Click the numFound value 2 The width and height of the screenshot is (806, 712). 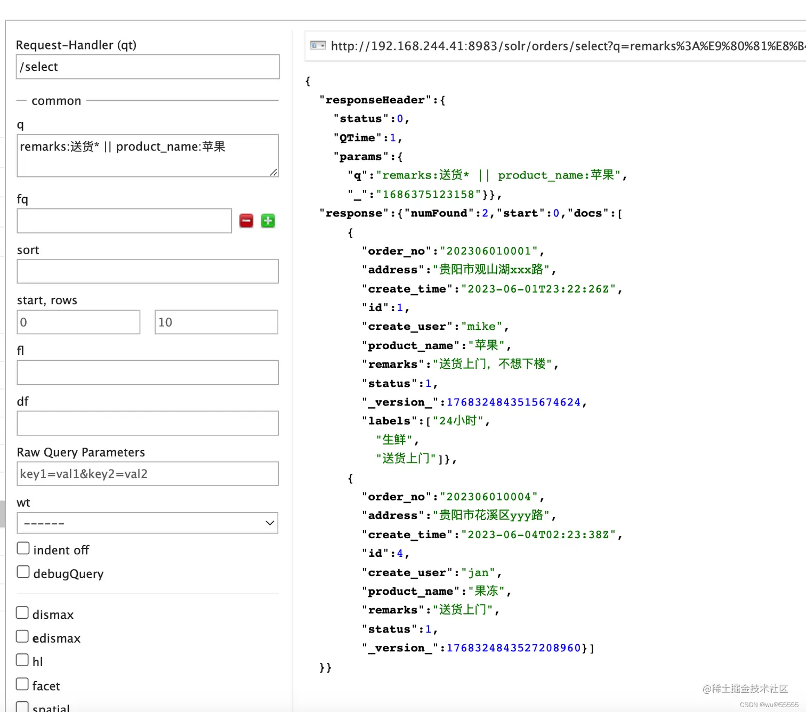click(x=485, y=213)
